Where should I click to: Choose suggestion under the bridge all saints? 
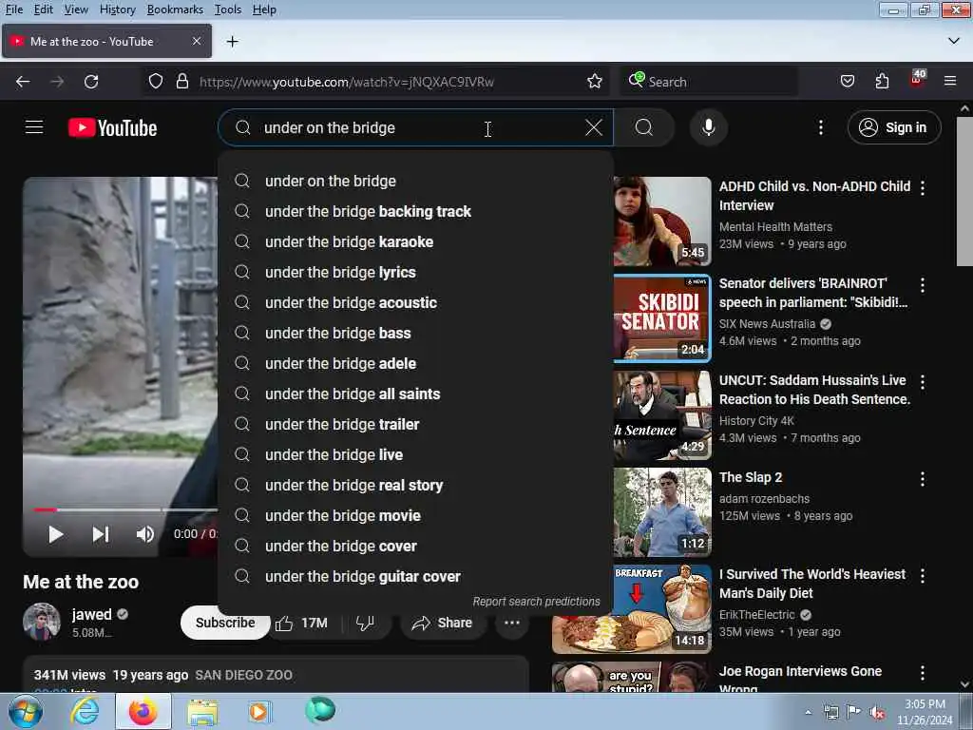click(415, 394)
